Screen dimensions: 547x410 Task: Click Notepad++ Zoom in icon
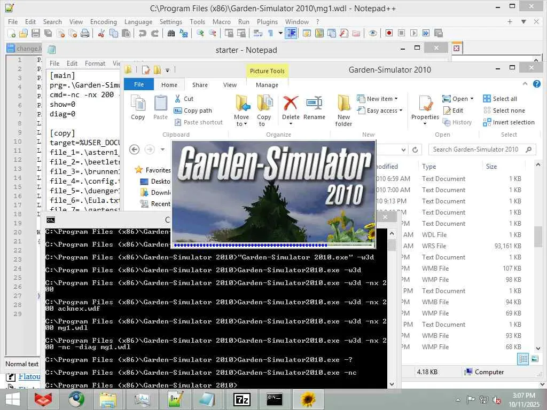click(x=200, y=33)
